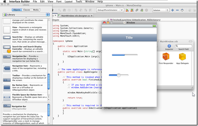Click the blue minus icon in toolbar
This screenshot has height=126, width=198.
click(x=177, y=10)
